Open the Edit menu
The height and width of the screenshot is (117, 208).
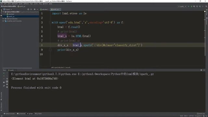pyautogui.click(x=5, y=4)
